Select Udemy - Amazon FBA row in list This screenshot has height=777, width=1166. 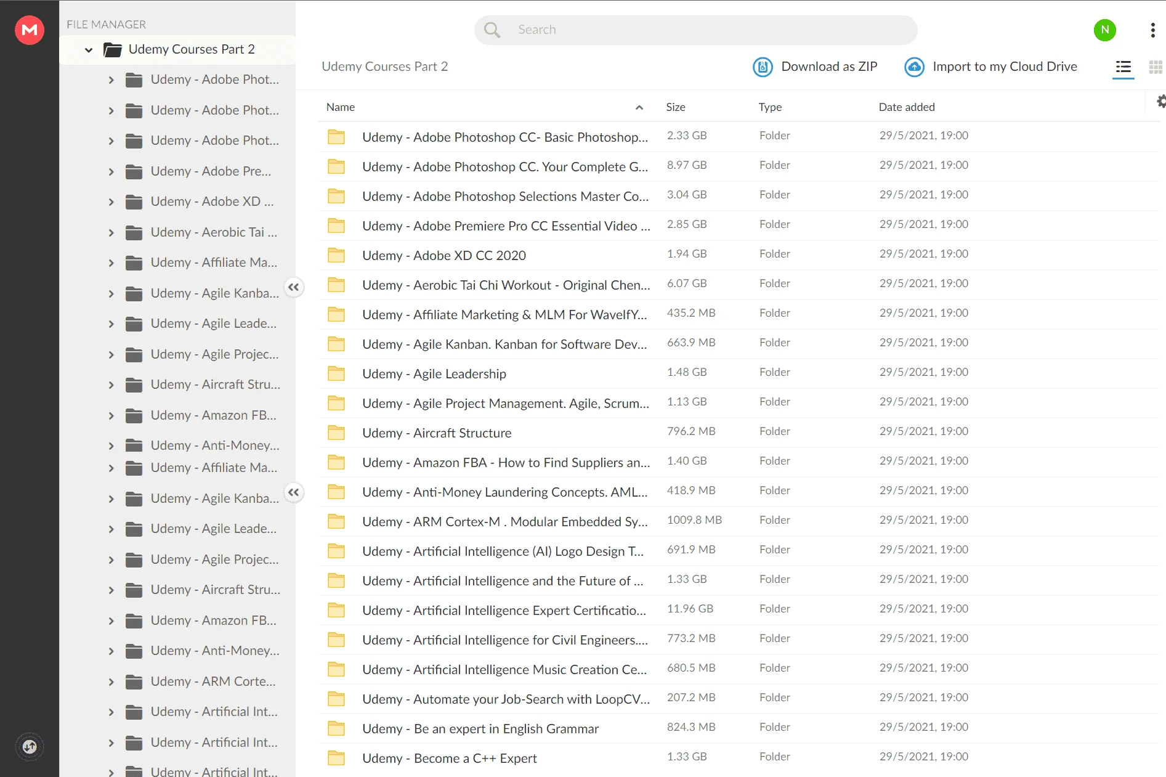point(738,462)
